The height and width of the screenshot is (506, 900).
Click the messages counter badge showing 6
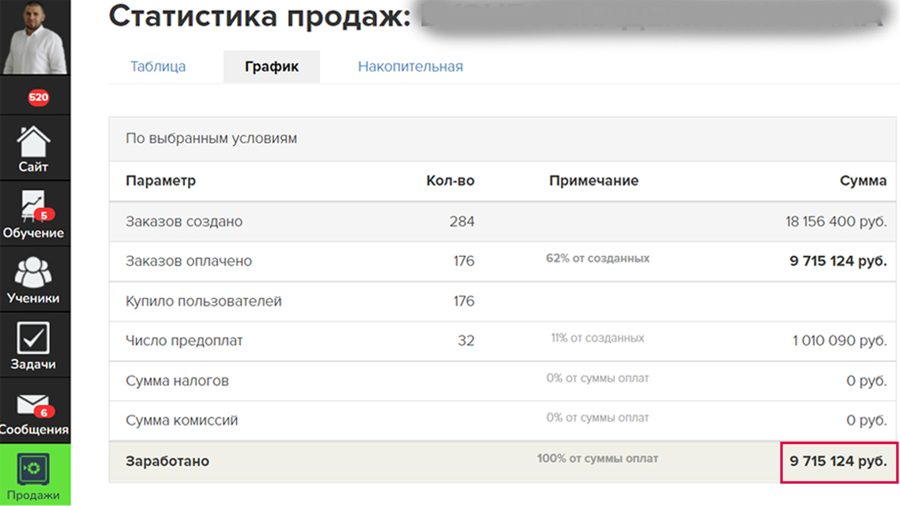tap(44, 412)
